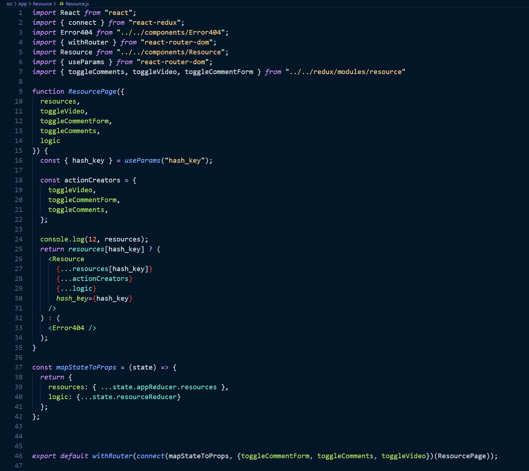Open the Resource folder breadcrumb segment
The width and height of the screenshot is (529, 471).
pos(42,4)
